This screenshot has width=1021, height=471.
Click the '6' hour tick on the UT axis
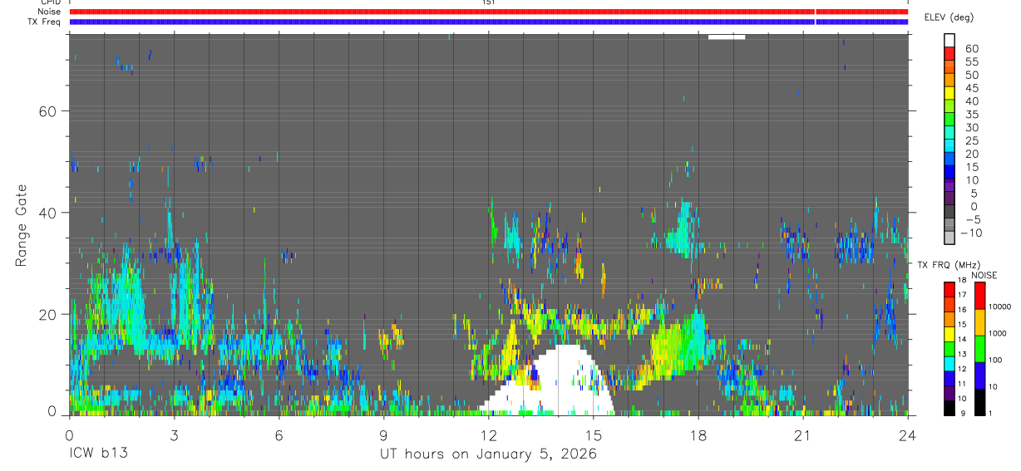279,434
